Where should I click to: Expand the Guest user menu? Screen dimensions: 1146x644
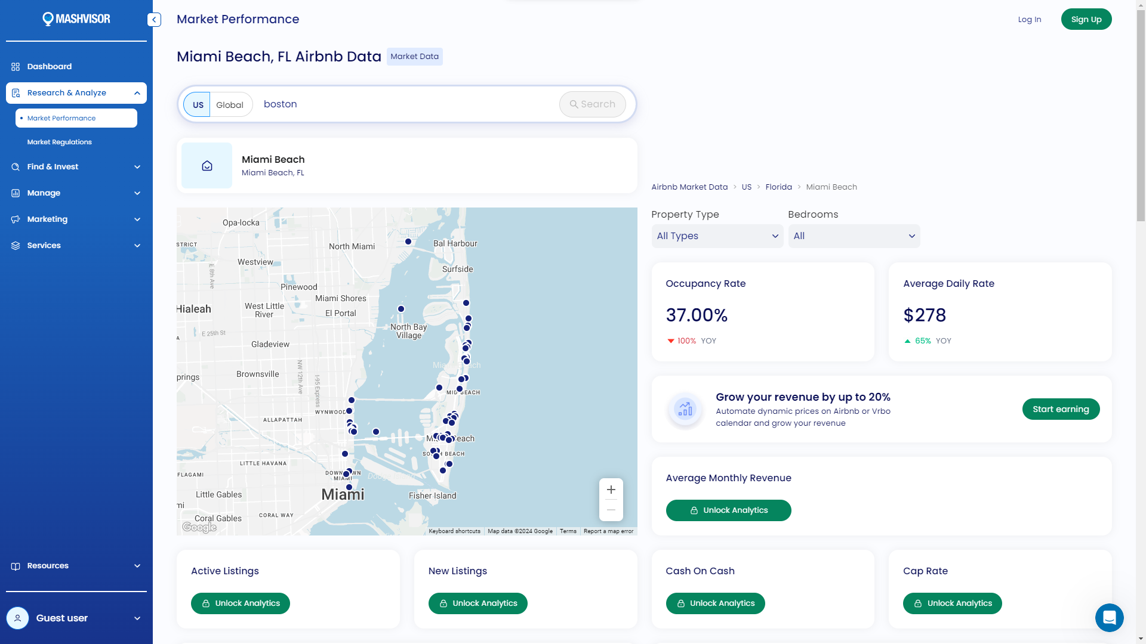coord(137,618)
